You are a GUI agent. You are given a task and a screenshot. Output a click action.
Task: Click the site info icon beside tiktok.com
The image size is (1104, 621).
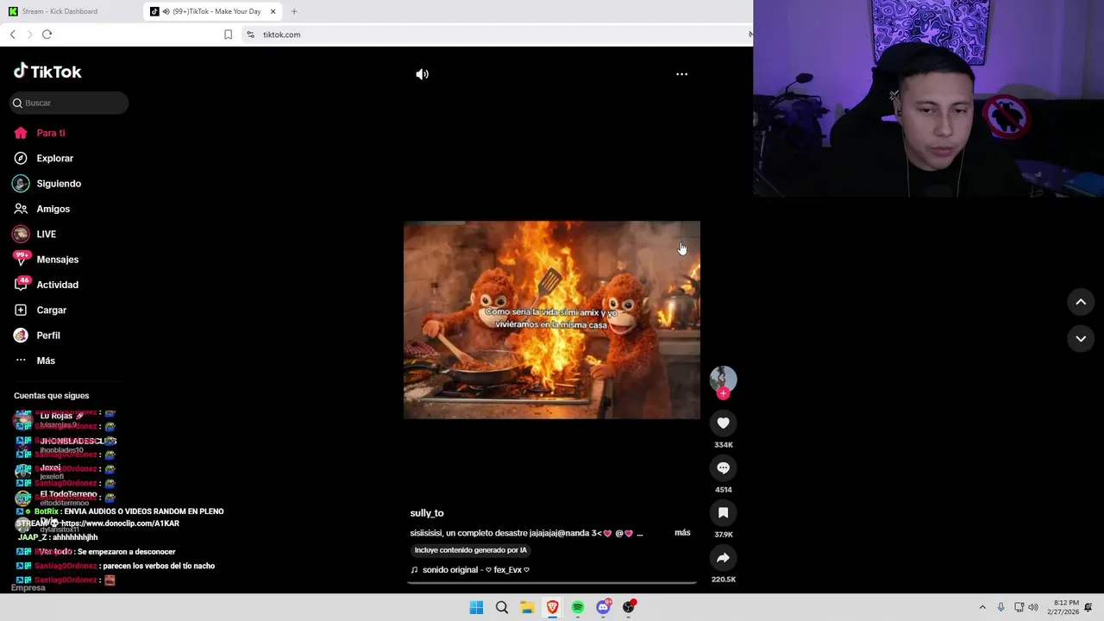pyautogui.click(x=250, y=34)
